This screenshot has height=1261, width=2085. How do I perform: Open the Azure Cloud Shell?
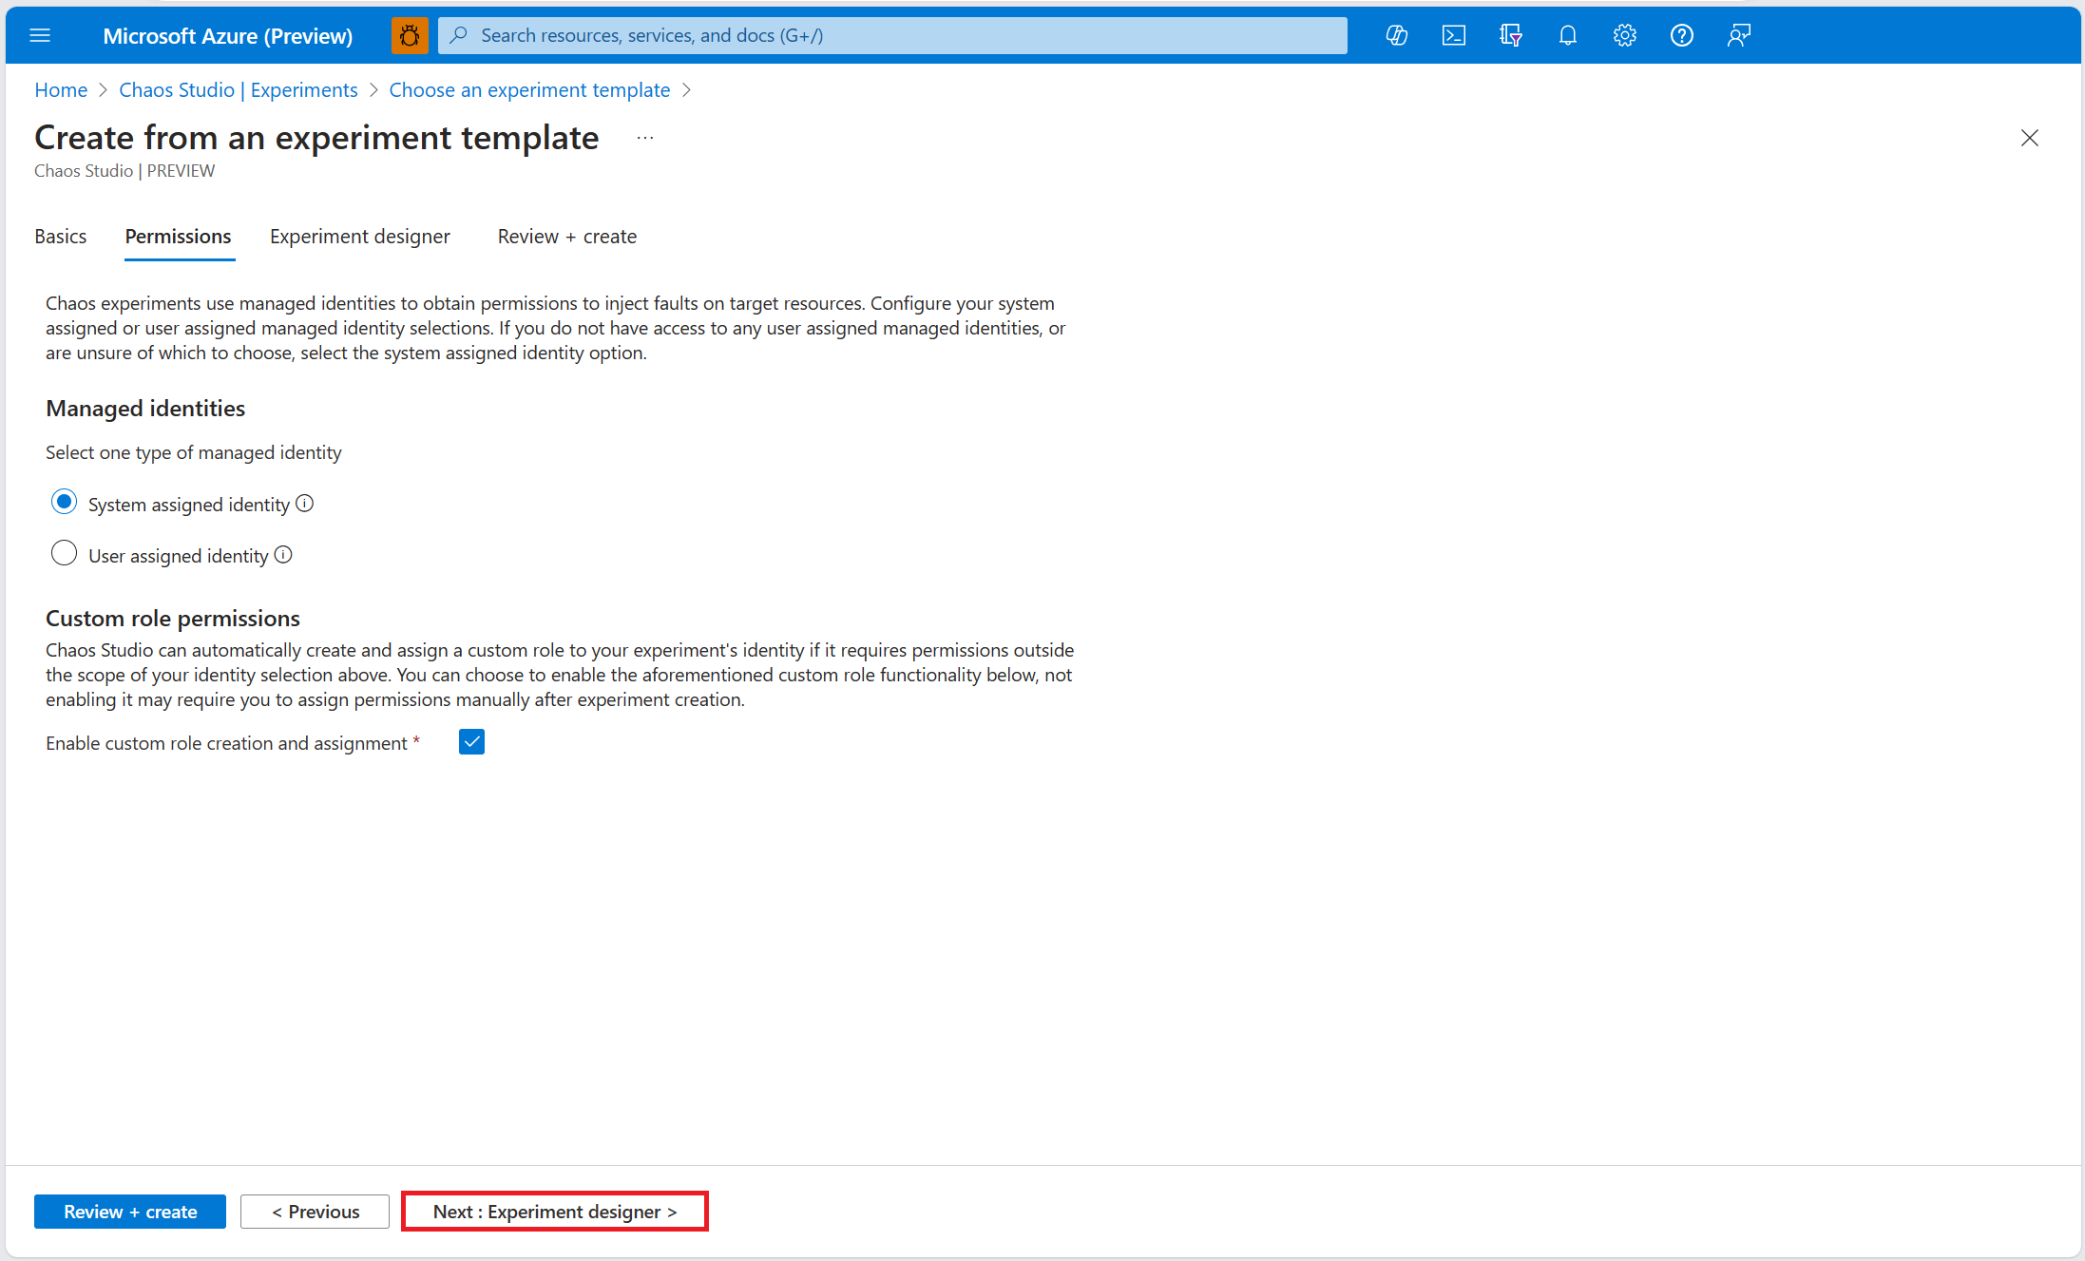coord(1453,35)
